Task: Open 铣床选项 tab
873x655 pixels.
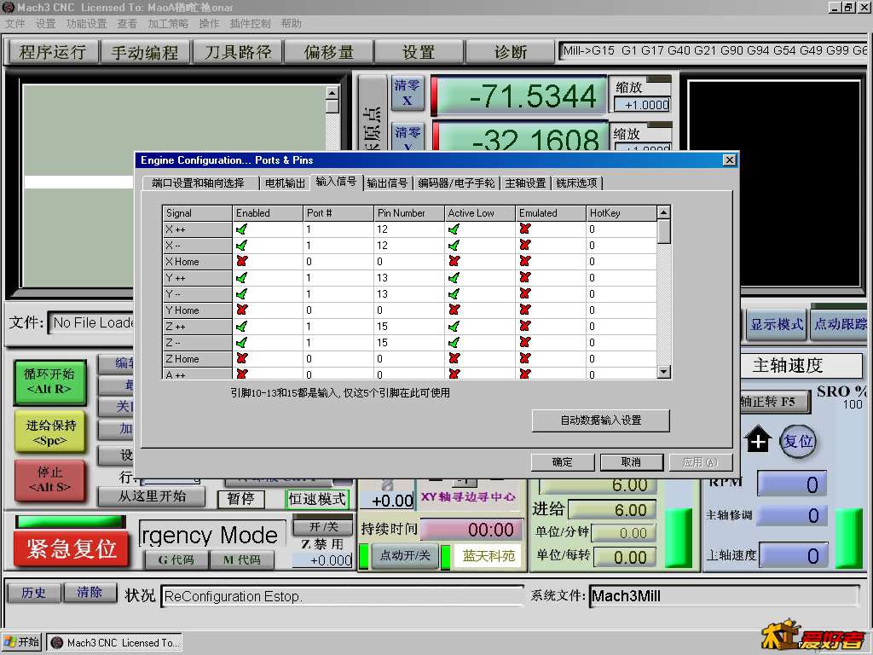Action: click(576, 183)
